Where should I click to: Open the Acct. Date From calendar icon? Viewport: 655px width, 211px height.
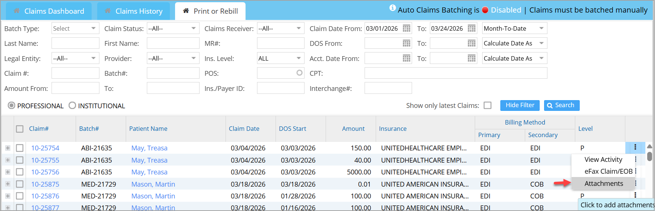(x=407, y=58)
